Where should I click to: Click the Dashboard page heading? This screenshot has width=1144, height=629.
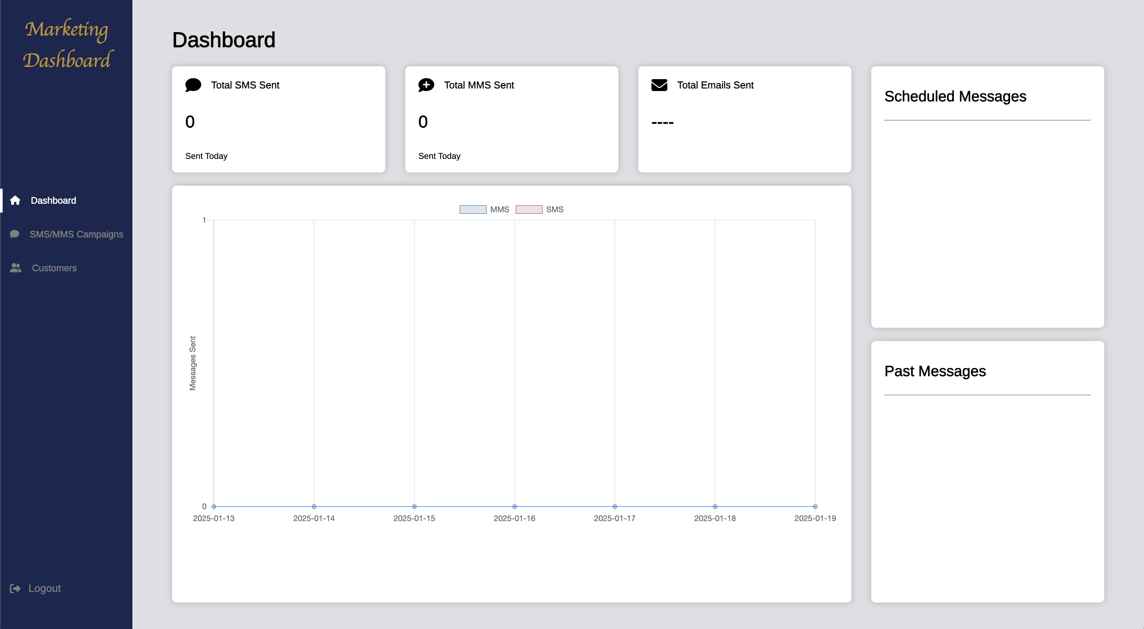point(224,40)
